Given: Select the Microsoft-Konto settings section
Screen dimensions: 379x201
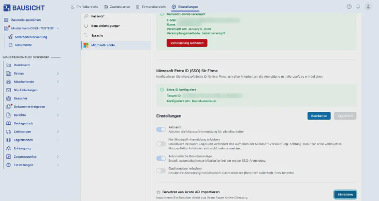Looking at the screenshot, I should [116, 45].
